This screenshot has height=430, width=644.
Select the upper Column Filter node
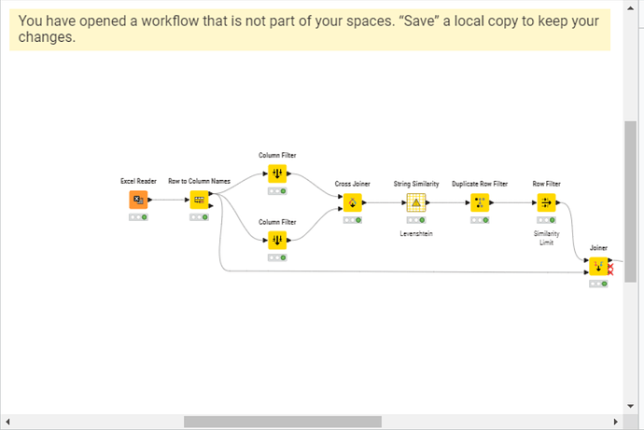(x=277, y=173)
